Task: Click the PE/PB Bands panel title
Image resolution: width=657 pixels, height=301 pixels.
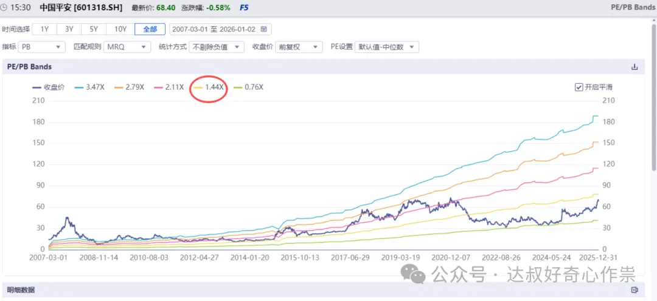Action: 29,67
